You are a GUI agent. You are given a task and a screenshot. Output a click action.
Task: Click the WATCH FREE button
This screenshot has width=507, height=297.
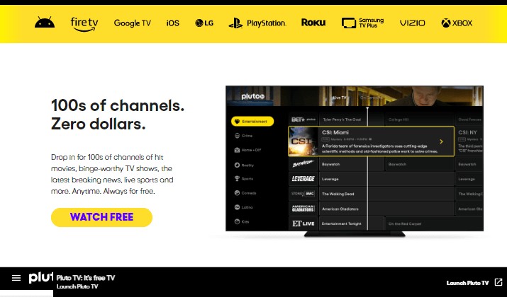(x=101, y=217)
